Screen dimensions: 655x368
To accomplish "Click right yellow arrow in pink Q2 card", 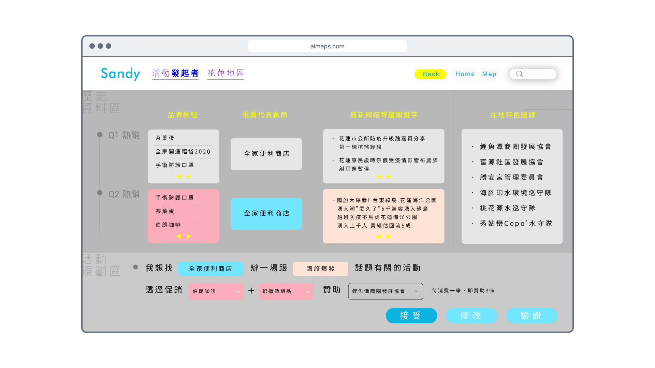I will pos(189,236).
